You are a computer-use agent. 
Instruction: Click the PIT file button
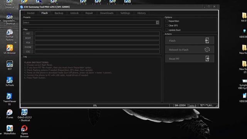coord(28,34)
